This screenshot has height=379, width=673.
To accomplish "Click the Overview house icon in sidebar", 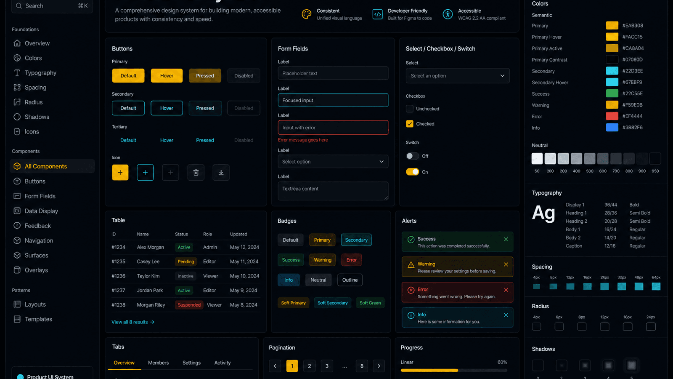I will 17,43.
